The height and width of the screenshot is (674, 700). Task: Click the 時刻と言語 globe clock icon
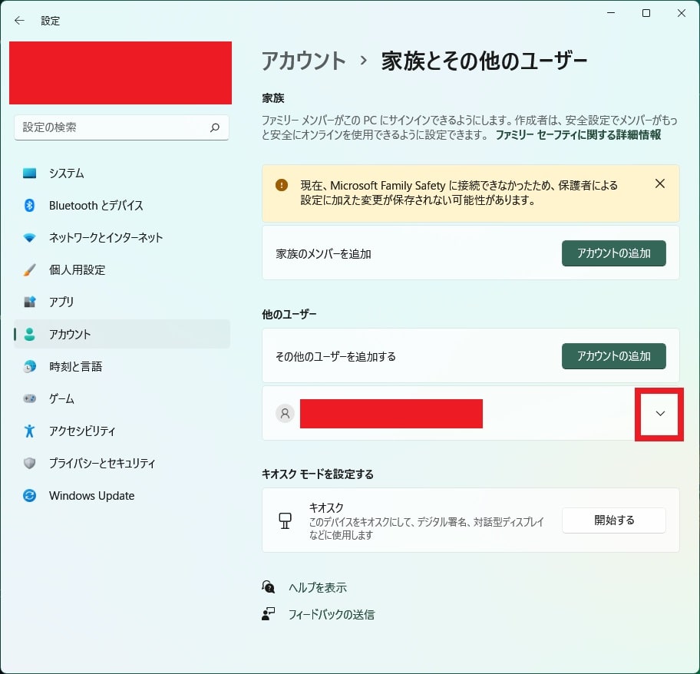(x=29, y=366)
